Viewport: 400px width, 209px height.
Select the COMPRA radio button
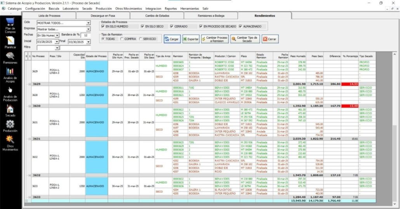pos(122,39)
